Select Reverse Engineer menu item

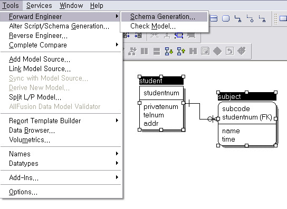60,36
